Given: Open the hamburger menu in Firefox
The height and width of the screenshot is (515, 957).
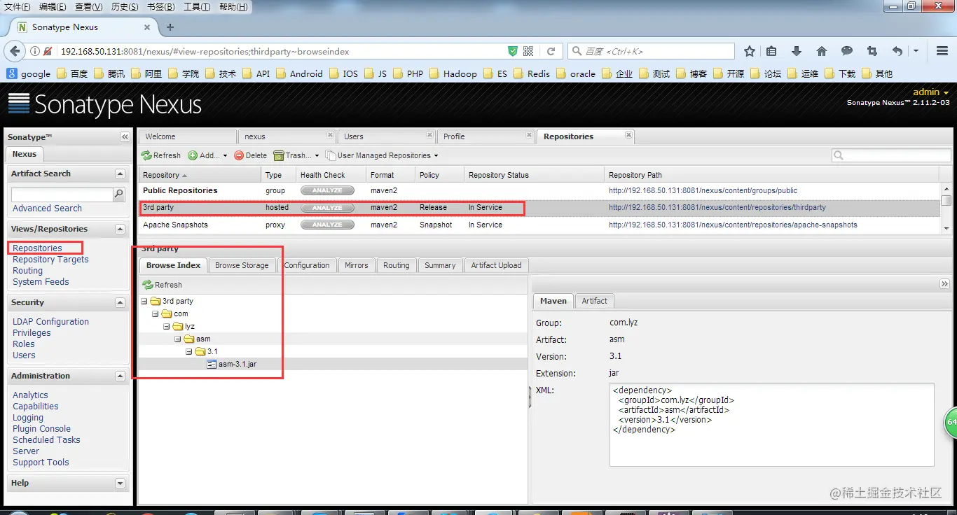Looking at the screenshot, I should click(942, 51).
